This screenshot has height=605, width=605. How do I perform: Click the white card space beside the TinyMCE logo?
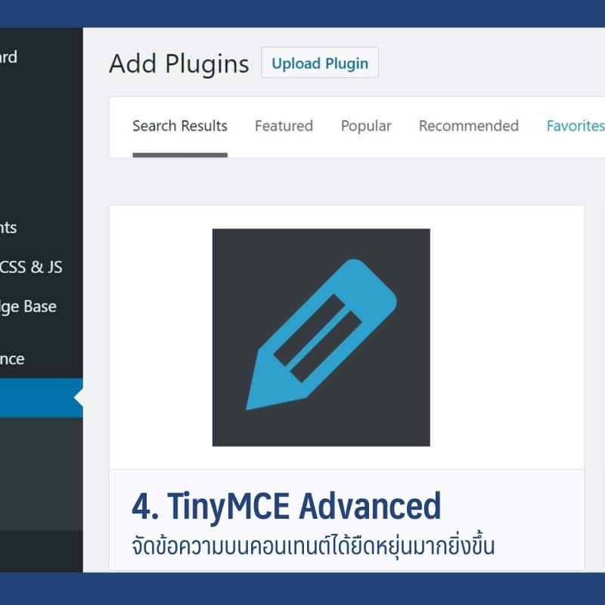pyautogui.click(x=507, y=337)
